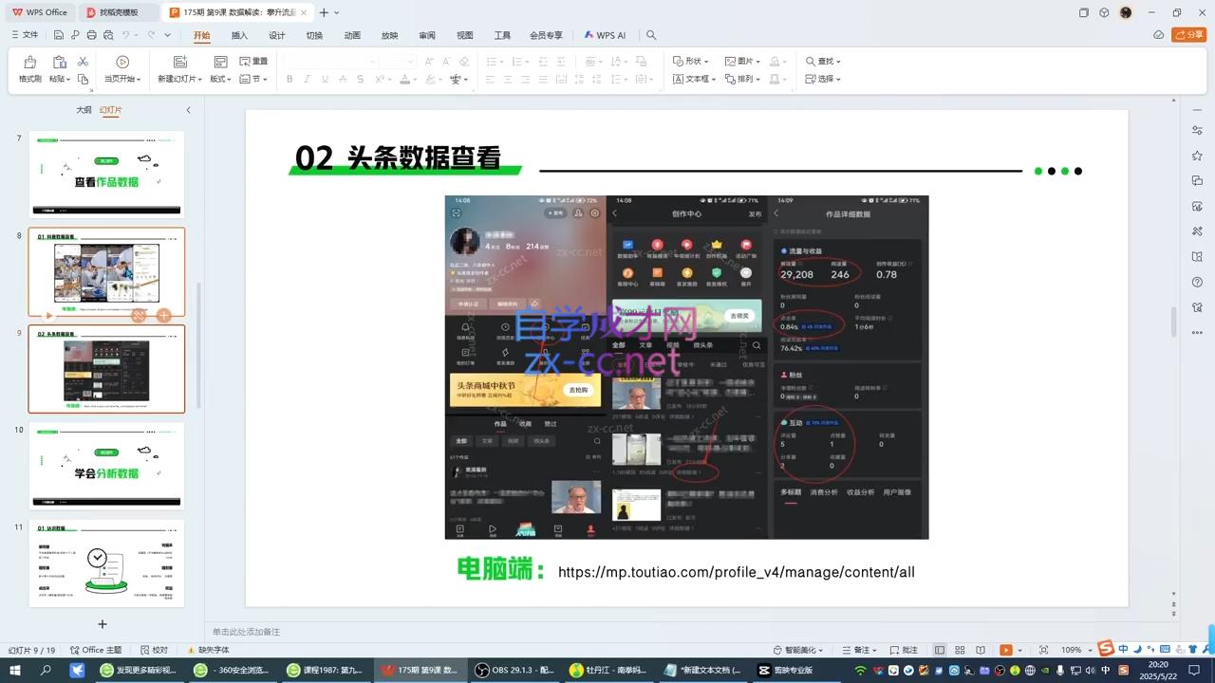Image resolution: width=1215 pixels, height=683 pixels.
Task: Open the Insert (插入) ribbon tab
Action: 239,35
